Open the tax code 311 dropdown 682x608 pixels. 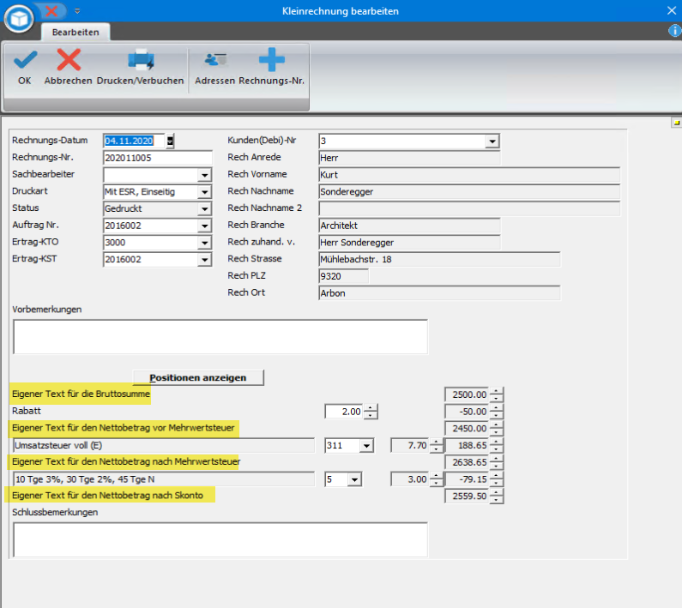click(366, 446)
